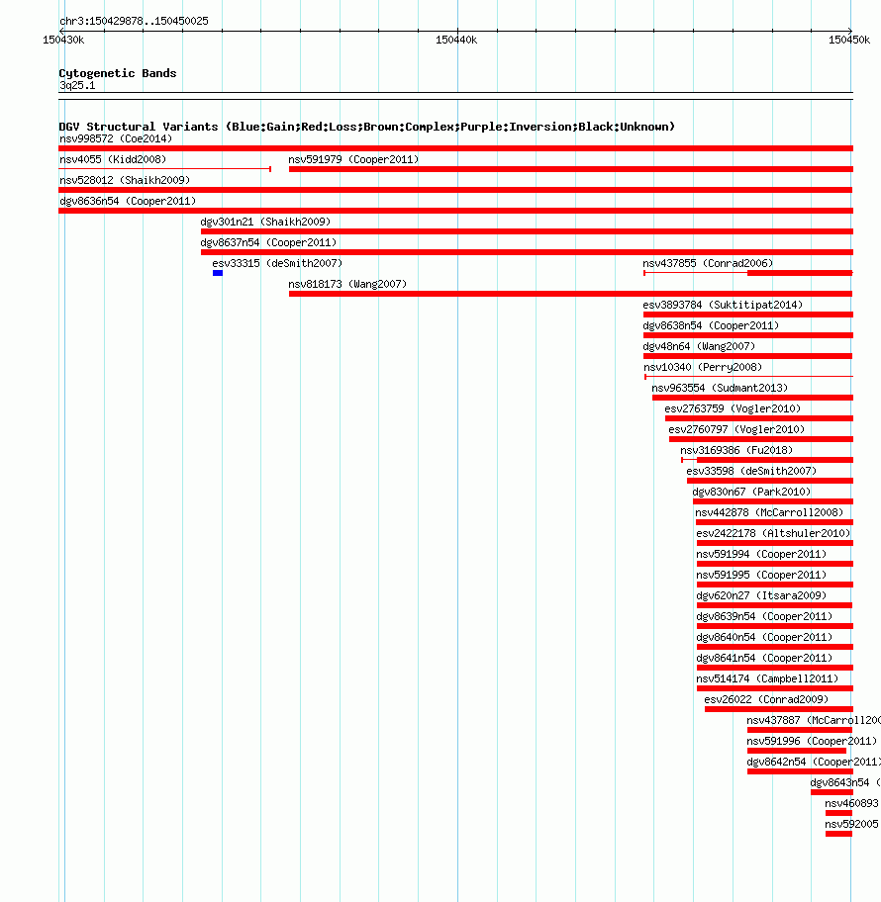Open esv2760797 (Vogler2010) variant
Screen dimensions: 881x902
pos(737,428)
